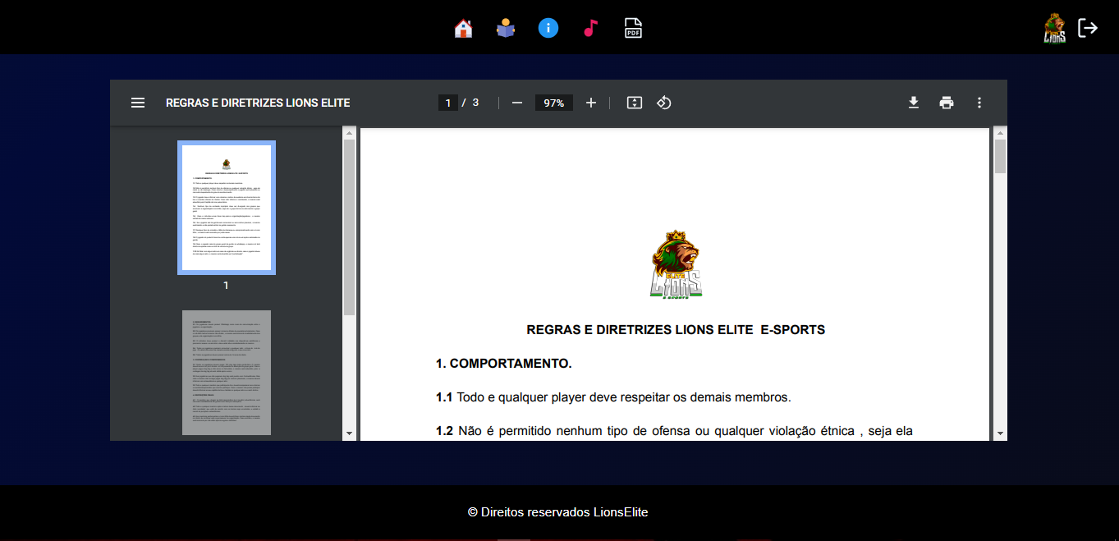
Task: Click the logout arrow icon
Action: (1088, 27)
